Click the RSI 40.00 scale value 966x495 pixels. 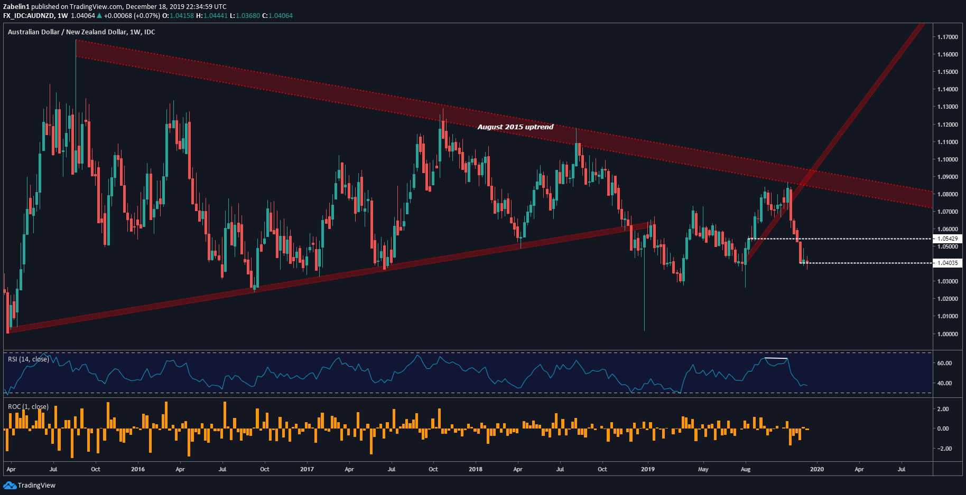944,383
